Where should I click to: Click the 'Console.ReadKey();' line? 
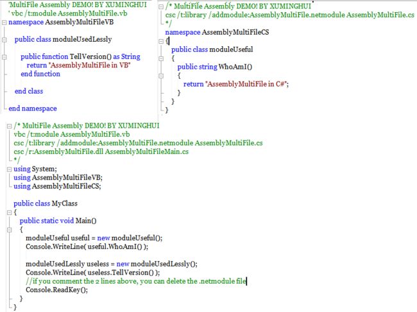click(x=56, y=290)
